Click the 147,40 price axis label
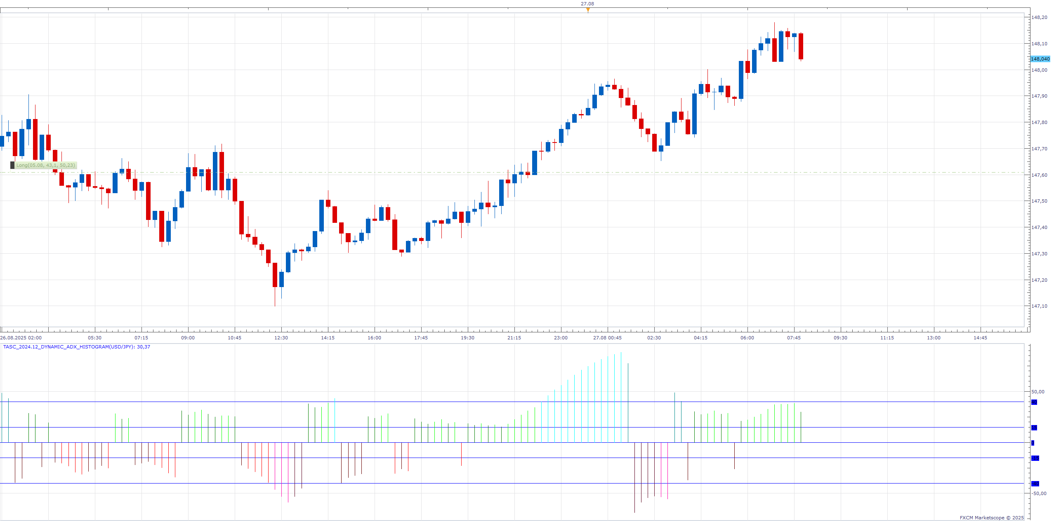Screen dimensions: 1054x521 (x=1039, y=227)
